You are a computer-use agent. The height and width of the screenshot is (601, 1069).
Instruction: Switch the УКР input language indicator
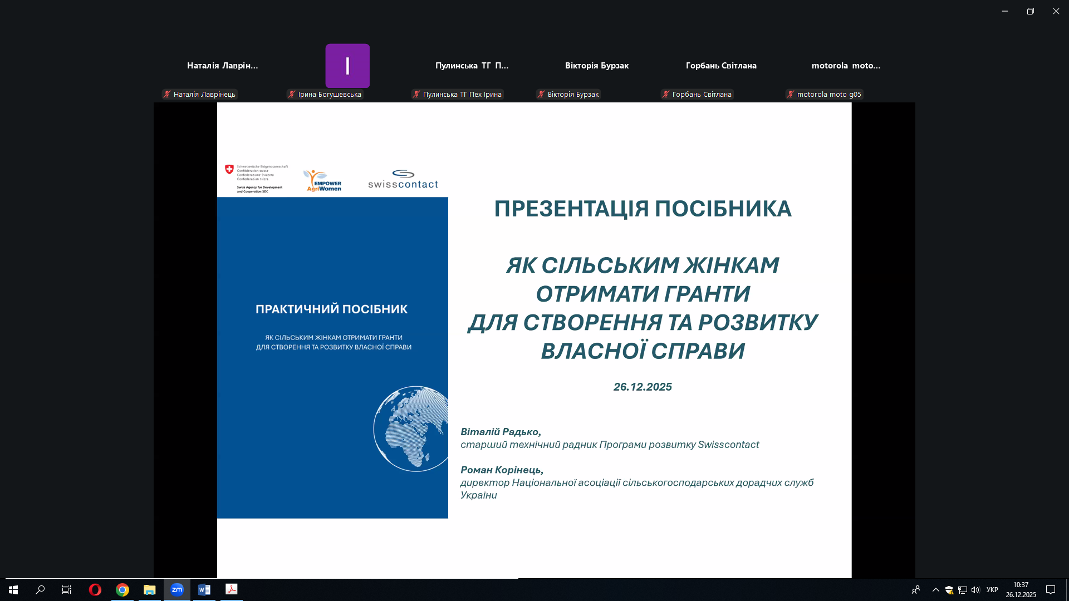pyautogui.click(x=992, y=590)
